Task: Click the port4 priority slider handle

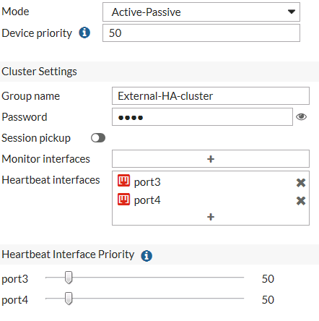Action: 69,299
